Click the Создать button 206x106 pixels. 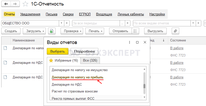[x=11, y=31]
